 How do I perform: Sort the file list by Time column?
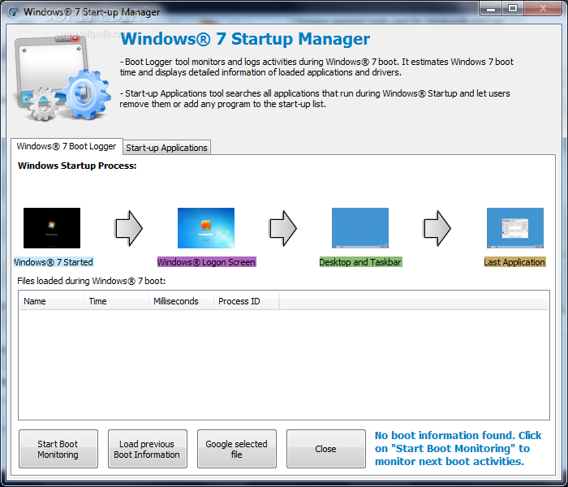pyautogui.click(x=116, y=301)
